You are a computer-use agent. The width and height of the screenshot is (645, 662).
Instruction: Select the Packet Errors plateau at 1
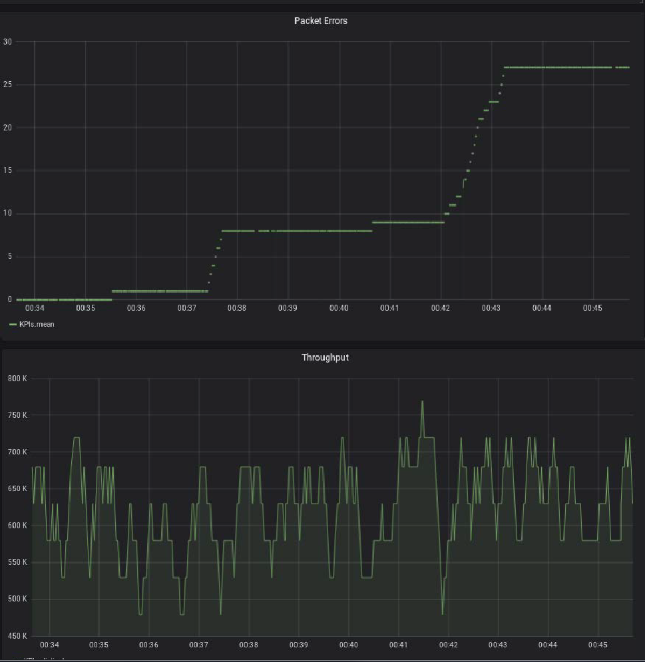160,291
